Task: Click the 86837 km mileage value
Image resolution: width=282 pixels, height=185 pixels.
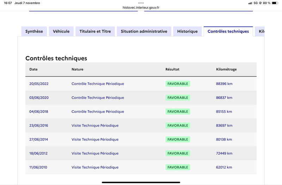Action: (224, 98)
